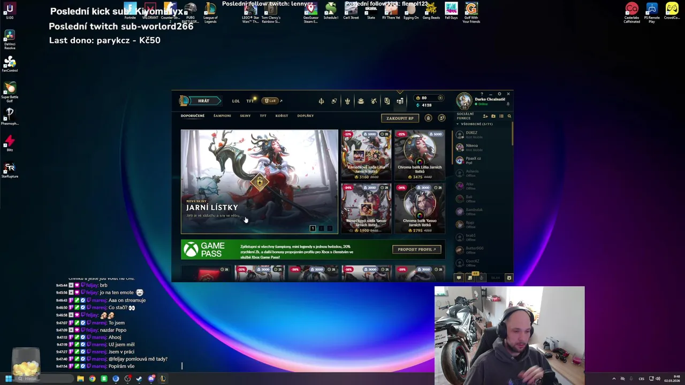Open FanControl desktop shortcut
This screenshot has width=685, height=385.
pos(10,64)
